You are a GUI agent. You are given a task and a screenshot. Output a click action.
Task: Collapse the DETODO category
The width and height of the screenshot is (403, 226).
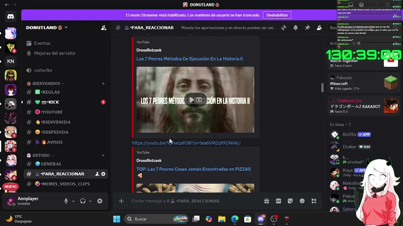click(40, 155)
